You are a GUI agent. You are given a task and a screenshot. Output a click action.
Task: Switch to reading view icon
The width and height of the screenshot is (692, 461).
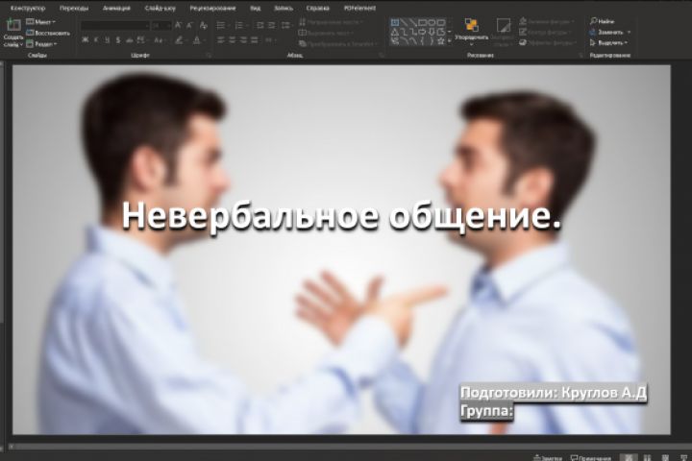(x=665, y=458)
